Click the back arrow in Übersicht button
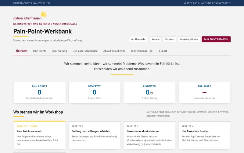 [x=132, y=39]
